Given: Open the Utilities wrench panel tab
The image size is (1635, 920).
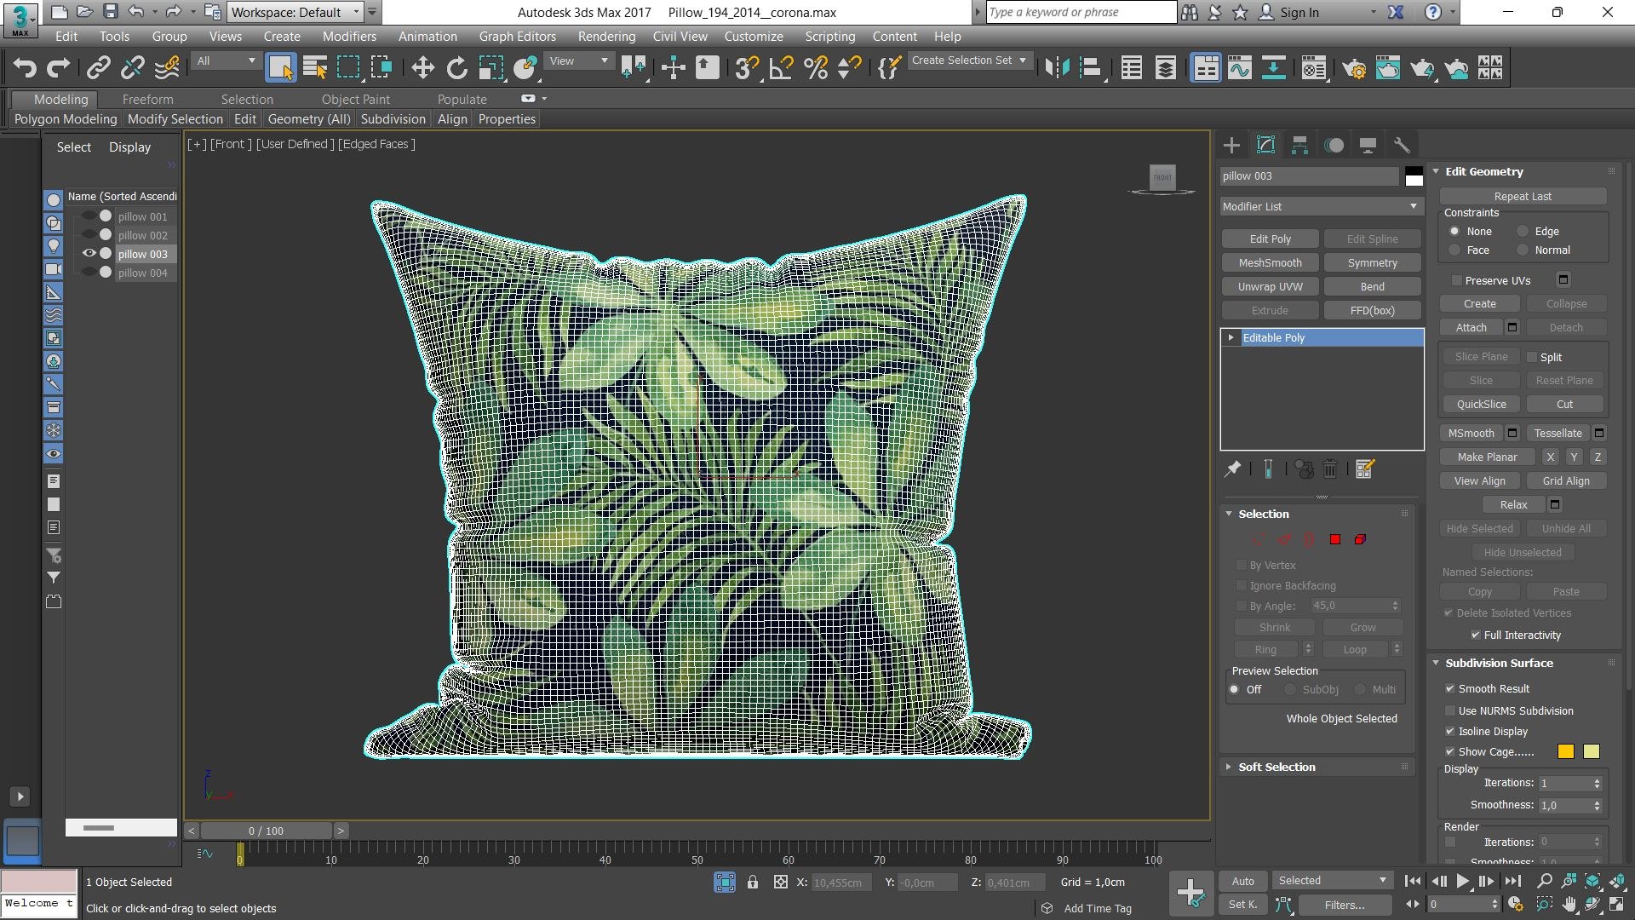Looking at the screenshot, I should coord(1402,145).
